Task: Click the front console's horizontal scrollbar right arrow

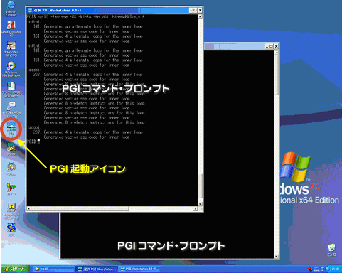Action: [x=196, y=208]
